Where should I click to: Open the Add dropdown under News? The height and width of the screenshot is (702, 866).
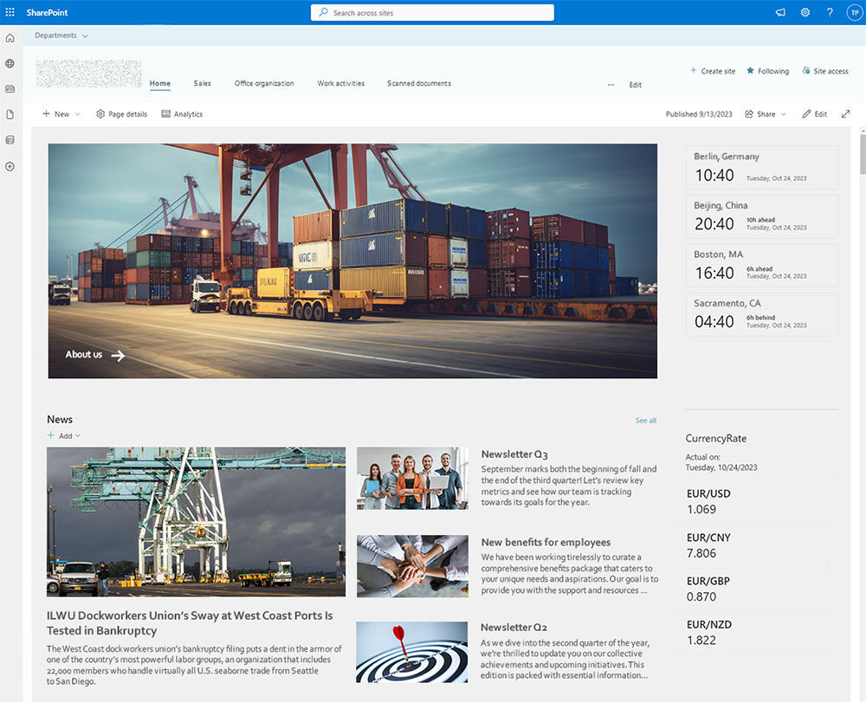64,436
